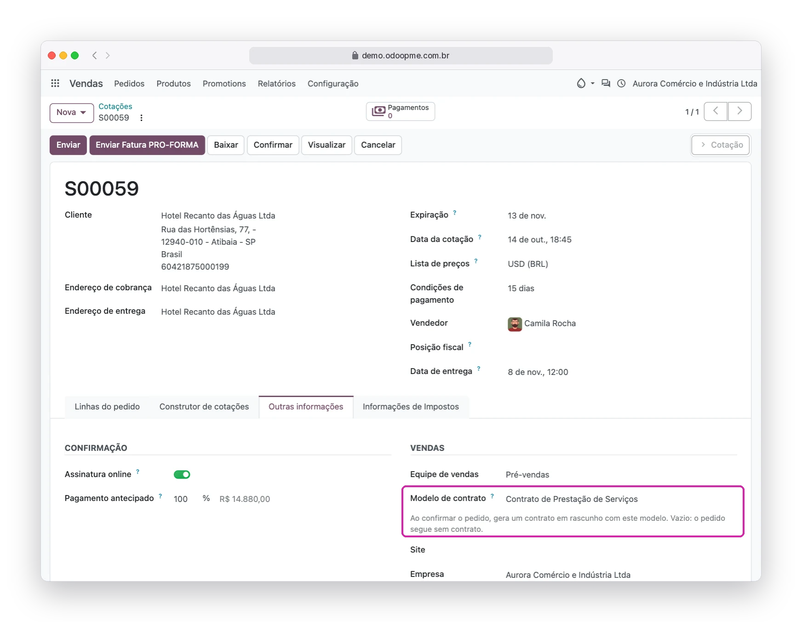Switch to Informações de Impostos tab
This screenshot has height=622, width=802.
tap(411, 407)
